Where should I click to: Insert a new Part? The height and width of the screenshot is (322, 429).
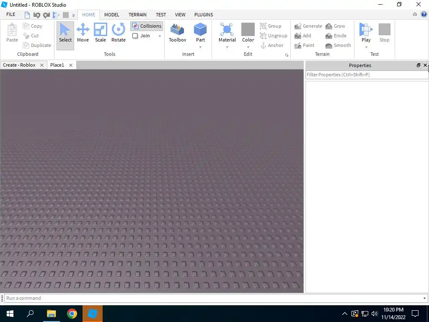click(200, 32)
